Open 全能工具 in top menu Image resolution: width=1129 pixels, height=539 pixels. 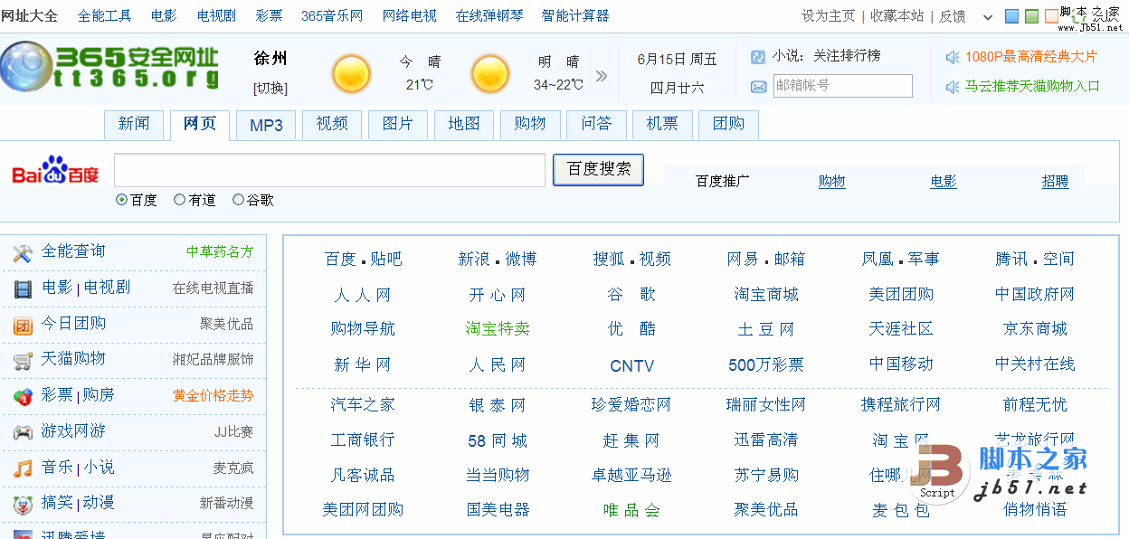pyautogui.click(x=104, y=15)
